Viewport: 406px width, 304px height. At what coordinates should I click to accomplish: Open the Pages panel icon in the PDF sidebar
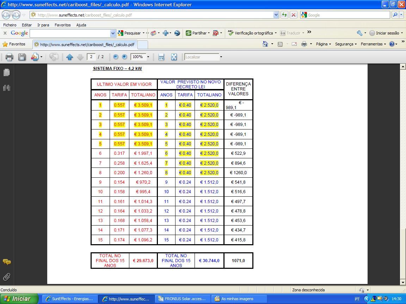pyautogui.click(x=7, y=72)
